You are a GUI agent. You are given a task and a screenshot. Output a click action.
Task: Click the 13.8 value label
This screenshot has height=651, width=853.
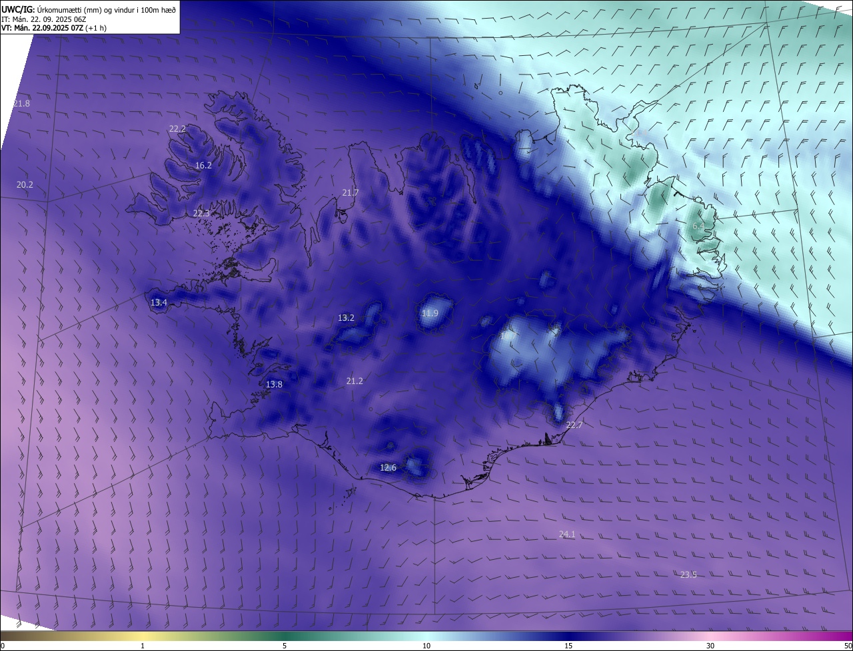click(274, 385)
